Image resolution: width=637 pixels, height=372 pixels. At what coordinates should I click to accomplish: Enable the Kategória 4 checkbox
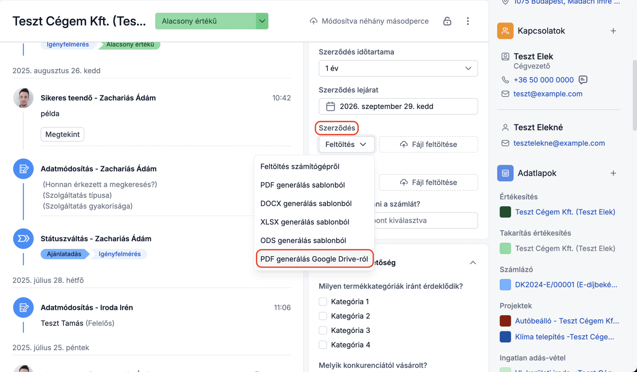pyautogui.click(x=323, y=345)
